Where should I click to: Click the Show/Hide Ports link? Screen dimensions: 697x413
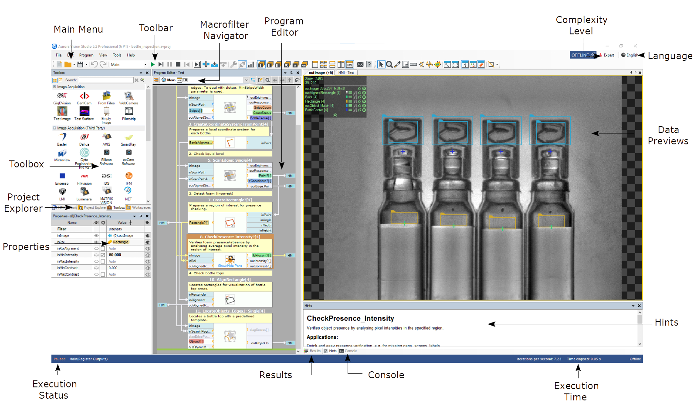tap(230, 266)
